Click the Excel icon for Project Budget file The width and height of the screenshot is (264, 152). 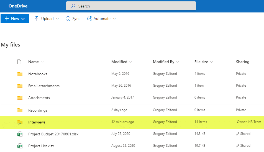20,134
